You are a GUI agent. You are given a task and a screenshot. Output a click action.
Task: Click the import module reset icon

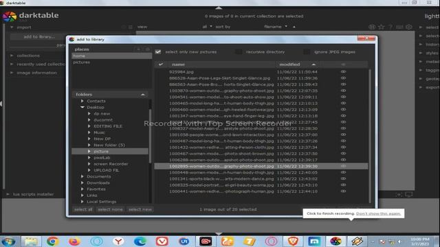(x=124, y=27)
